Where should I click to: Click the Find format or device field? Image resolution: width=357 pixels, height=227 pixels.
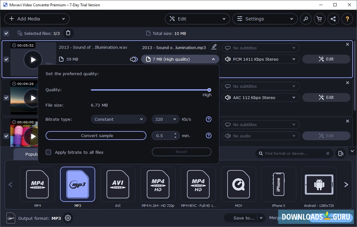click(294, 153)
